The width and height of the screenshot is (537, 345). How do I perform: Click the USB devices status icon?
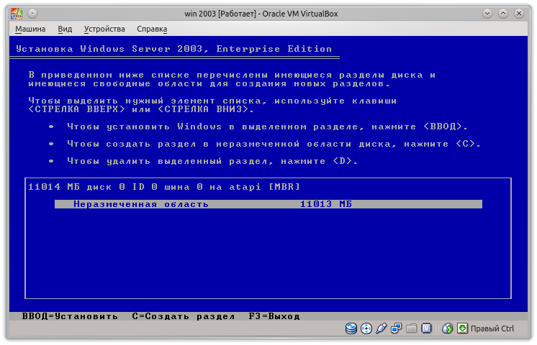[x=382, y=328]
